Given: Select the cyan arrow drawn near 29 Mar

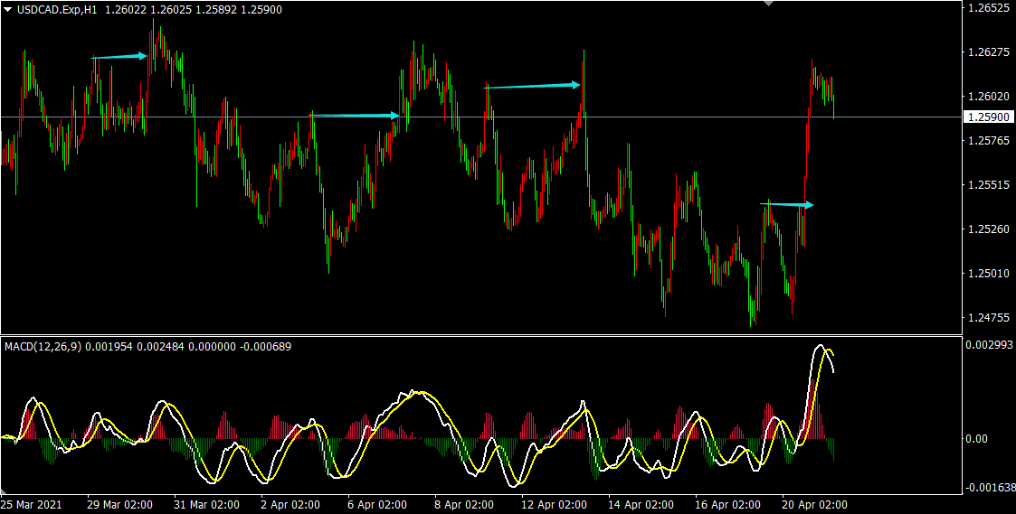Looking at the screenshot, I should pos(119,57).
